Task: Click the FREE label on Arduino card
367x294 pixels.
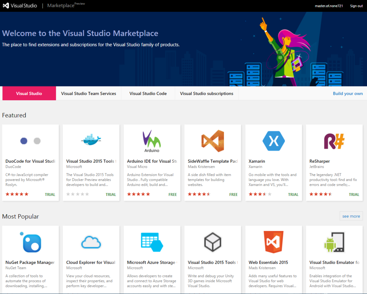Action: click(x=172, y=195)
